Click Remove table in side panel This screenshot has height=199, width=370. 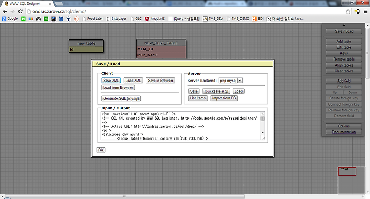point(344,59)
